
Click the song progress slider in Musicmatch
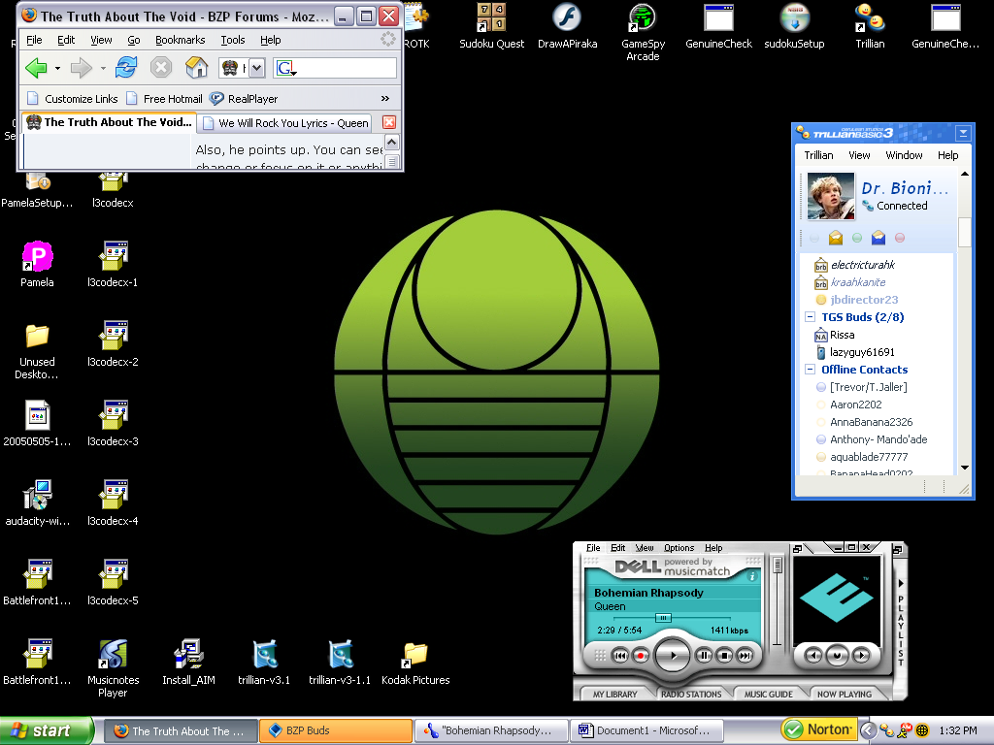click(663, 618)
